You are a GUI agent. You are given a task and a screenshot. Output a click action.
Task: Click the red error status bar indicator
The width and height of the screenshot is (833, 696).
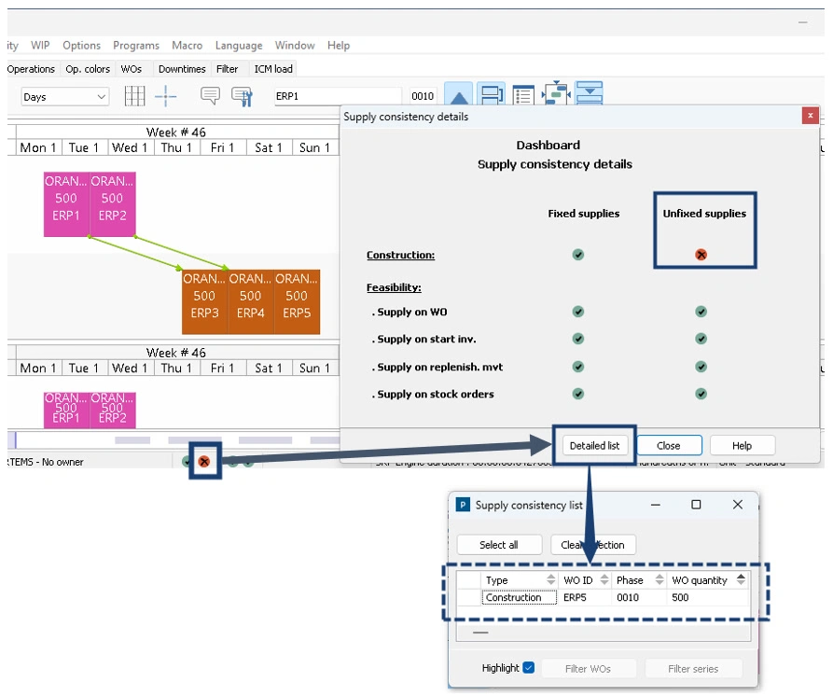[x=204, y=461]
